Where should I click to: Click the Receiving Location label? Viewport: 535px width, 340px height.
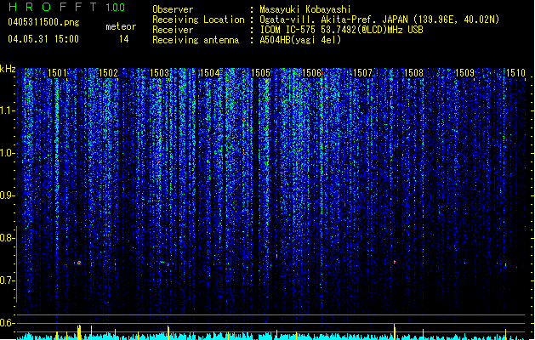(198, 20)
